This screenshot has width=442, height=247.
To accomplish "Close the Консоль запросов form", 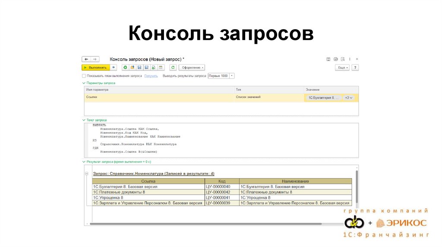I will click(x=357, y=59).
